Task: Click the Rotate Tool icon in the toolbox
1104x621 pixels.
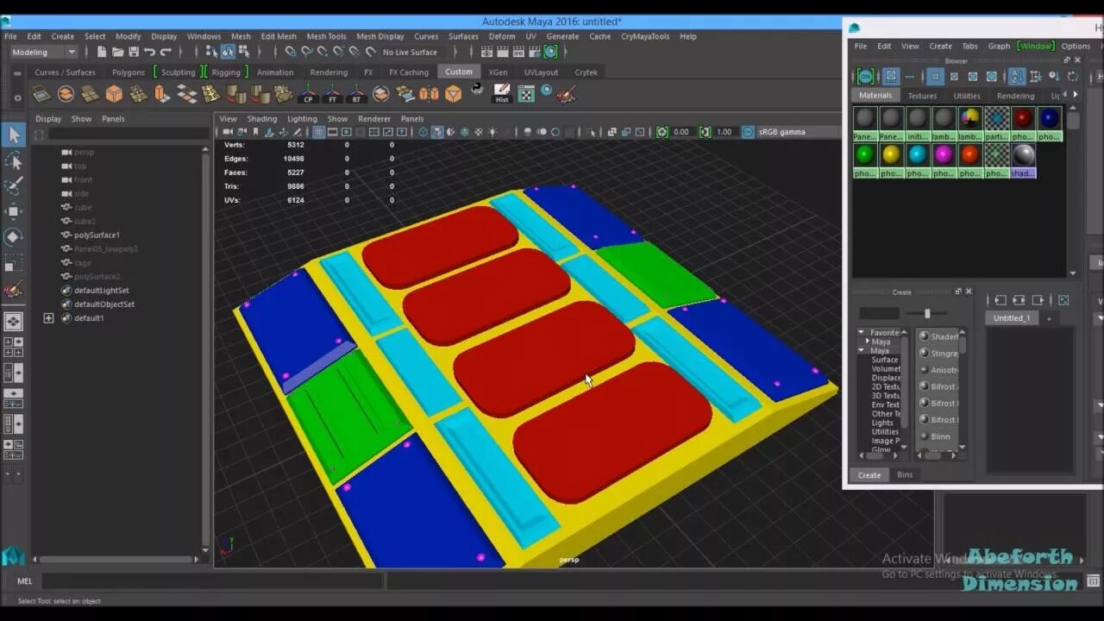Action: (14, 237)
